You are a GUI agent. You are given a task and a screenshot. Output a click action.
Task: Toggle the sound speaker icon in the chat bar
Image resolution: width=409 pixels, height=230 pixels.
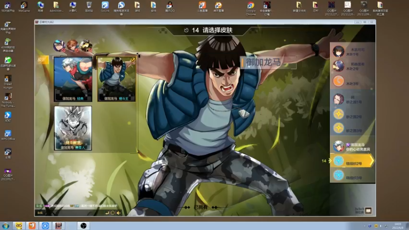pyautogui.click(x=119, y=213)
